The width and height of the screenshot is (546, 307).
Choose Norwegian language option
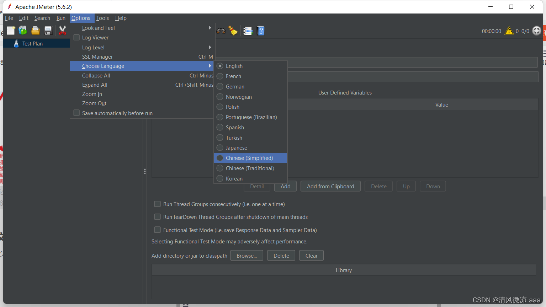tap(250, 97)
